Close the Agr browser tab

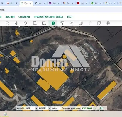[100, 3]
